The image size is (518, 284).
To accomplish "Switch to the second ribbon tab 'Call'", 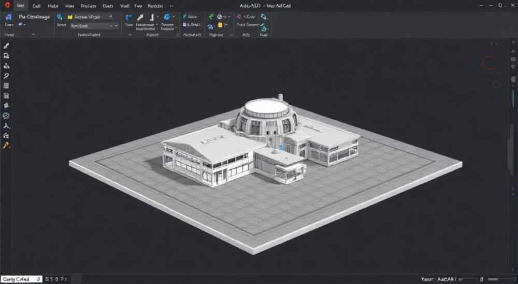I will point(36,6).
